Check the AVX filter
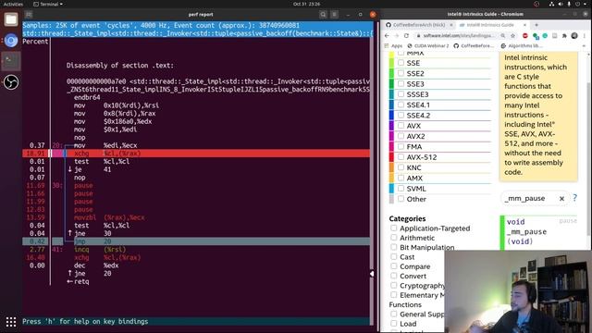592x333 pixels. 401,126
